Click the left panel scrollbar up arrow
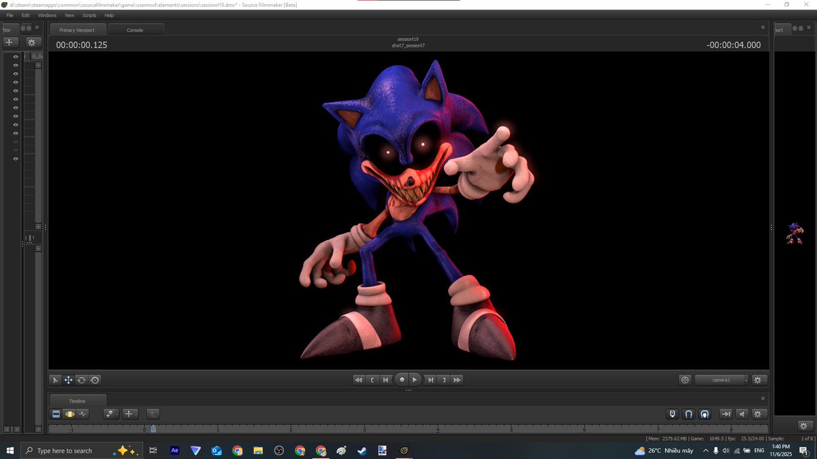 click(x=38, y=65)
